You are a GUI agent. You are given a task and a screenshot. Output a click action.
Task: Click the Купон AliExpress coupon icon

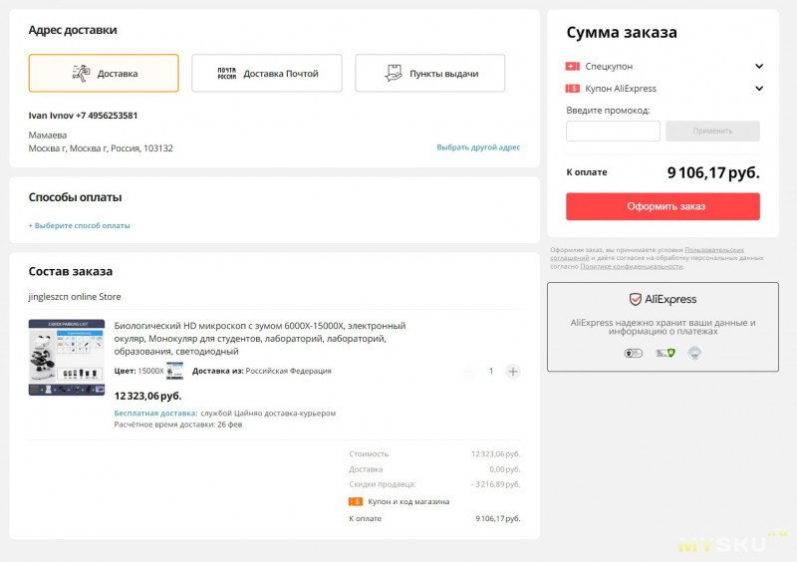click(572, 89)
